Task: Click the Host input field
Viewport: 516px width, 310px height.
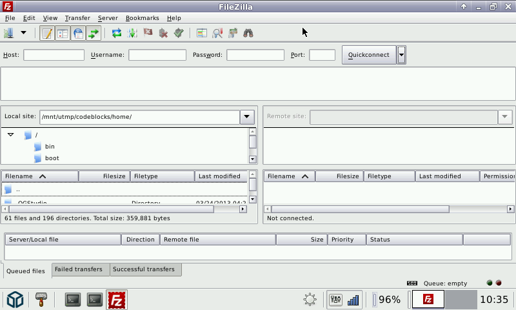Action: tap(54, 55)
